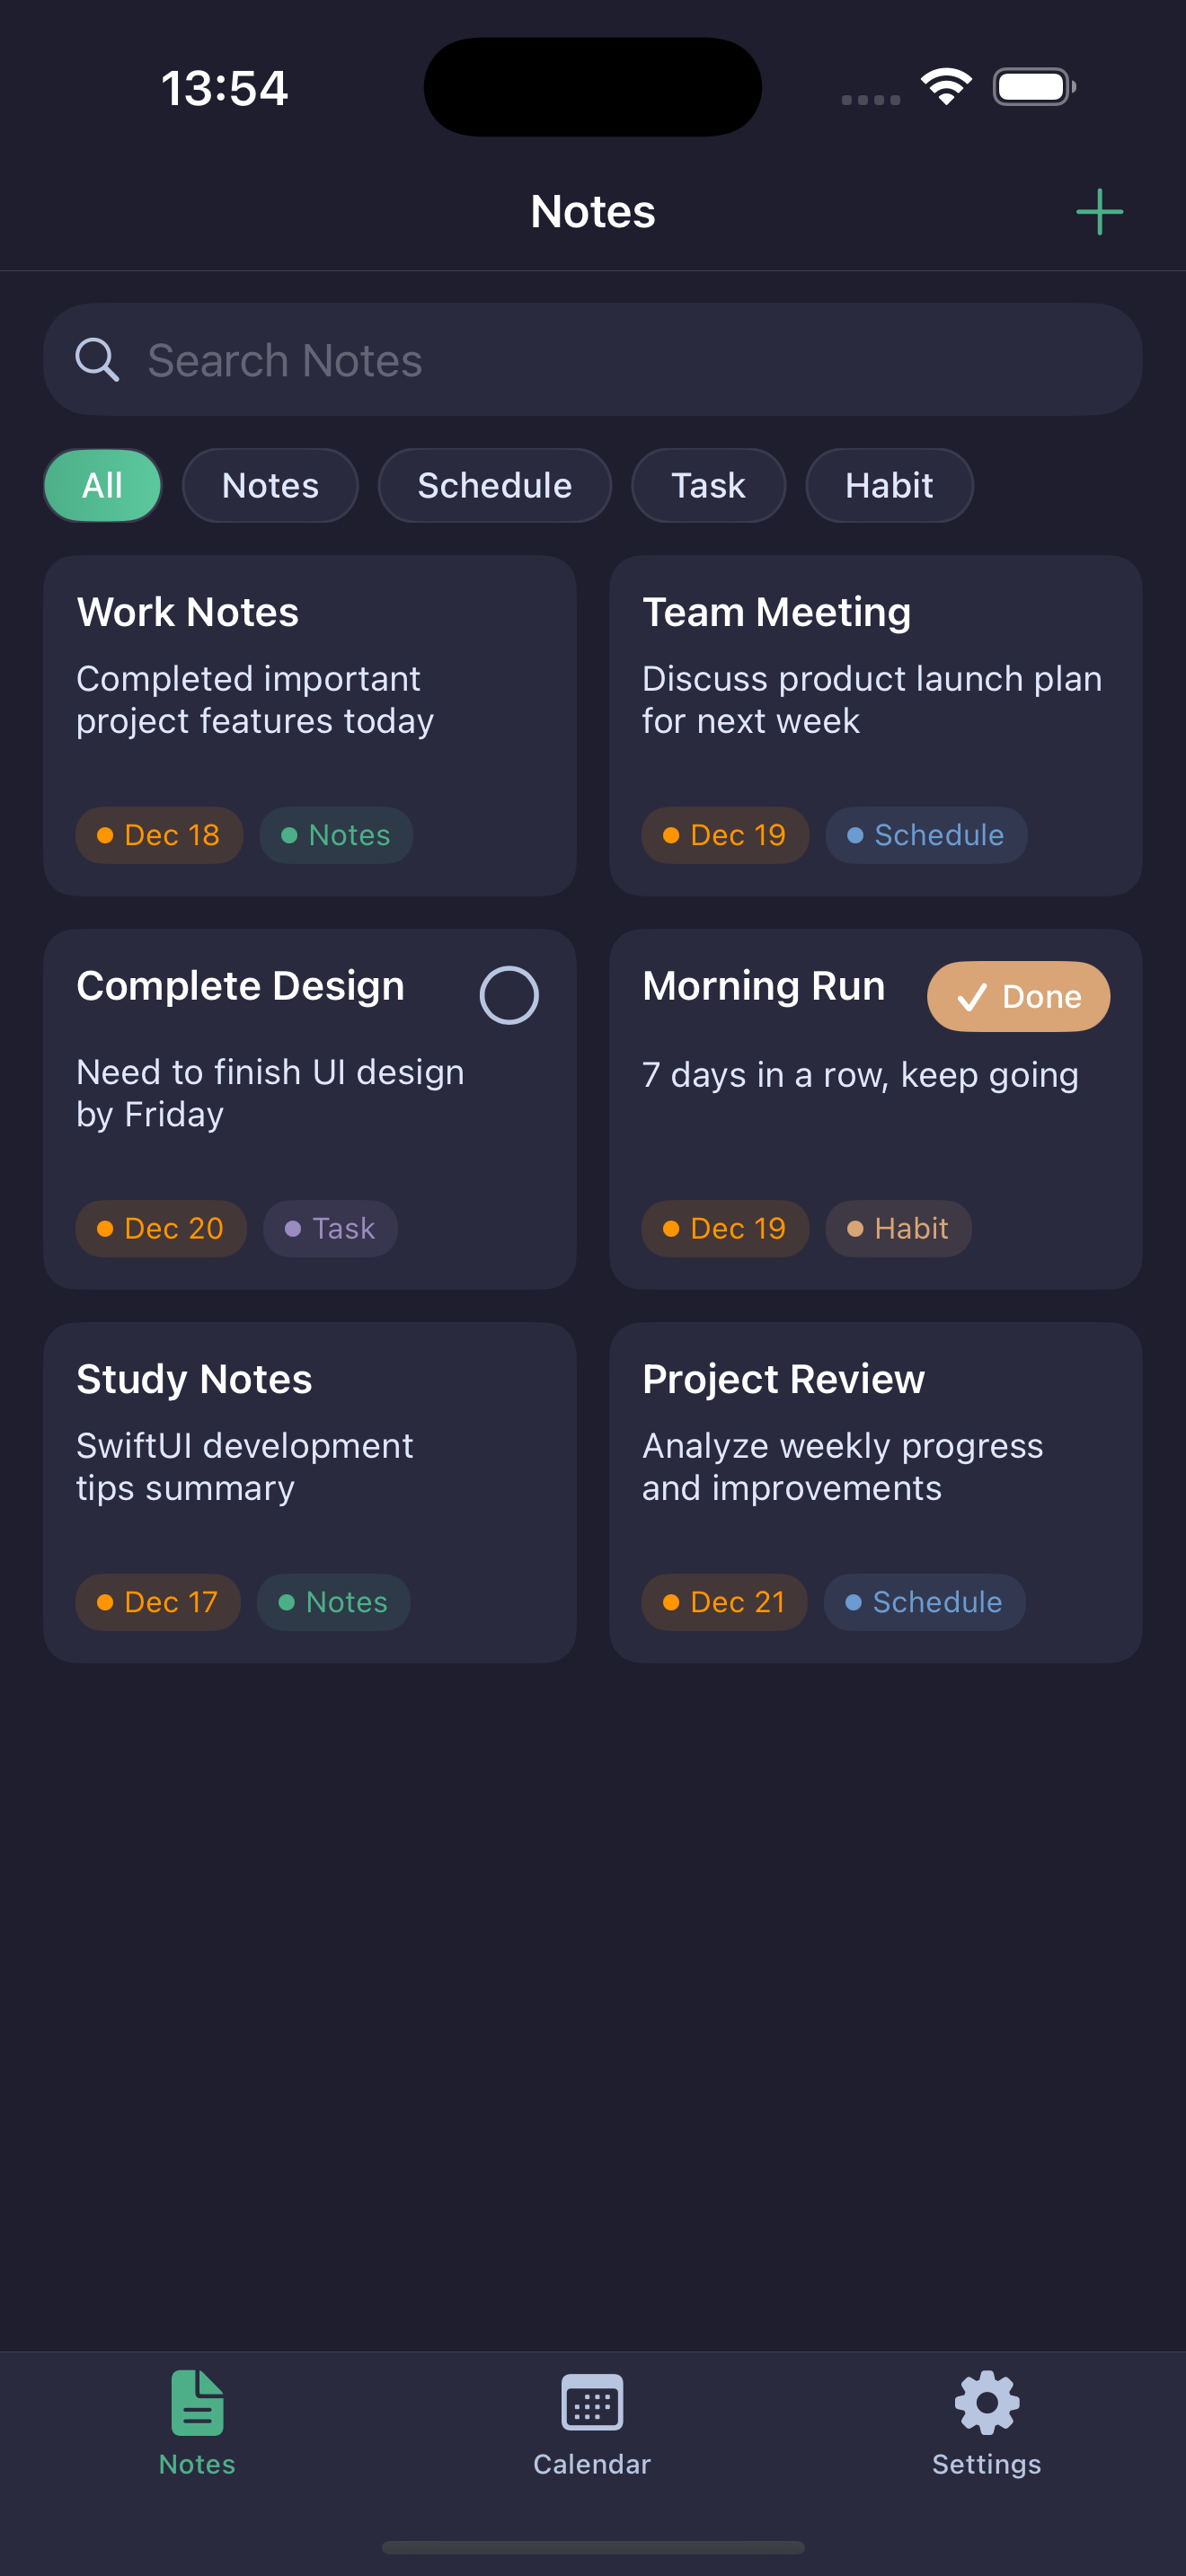Image resolution: width=1186 pixels, height=2576 pixels.
Task: Select the All filter chip
Action: pyautogui.click(x=102, y=485)
